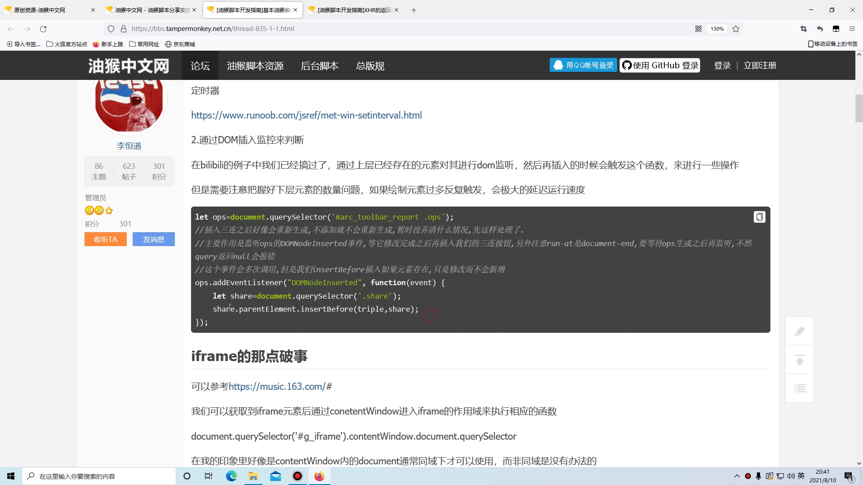Switch to 油猴脚本分享交流 tab

tap(151, 10)
